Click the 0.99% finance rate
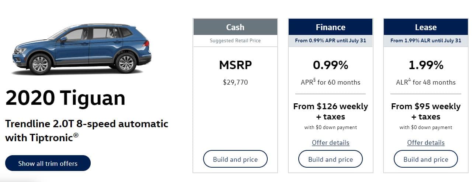The image size is (476, 182). point(330,65)
